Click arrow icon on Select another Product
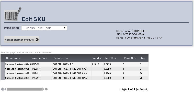The height and width of the screenshot is (100, 194). [x=37, y=40]
